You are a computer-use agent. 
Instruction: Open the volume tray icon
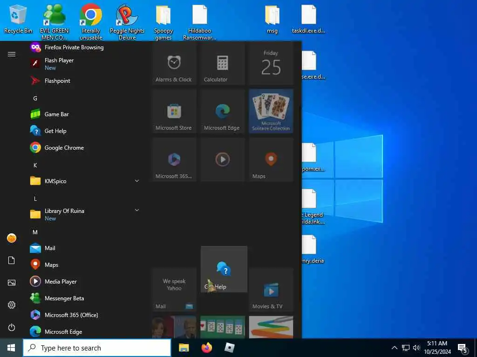click(x=416, y=348)
